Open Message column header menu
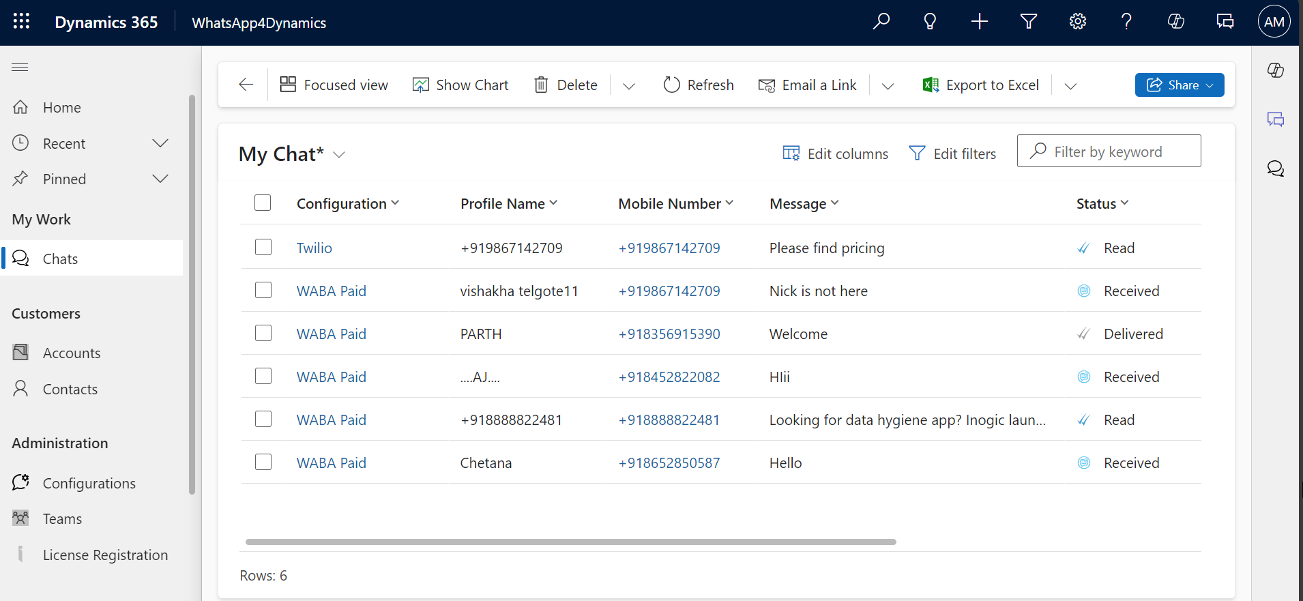Viewport: 1303px width, 601px height. tap(804, 203)
